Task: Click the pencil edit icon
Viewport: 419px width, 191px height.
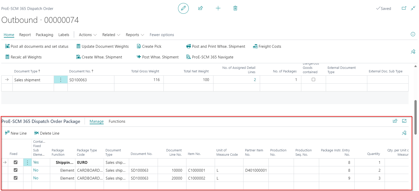Action: pyautogui.click(x=183, y=8)
